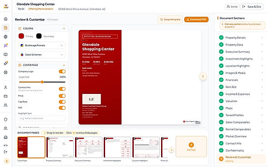Expand Images & Media section chevron
268x167 pixels.
click(x=262, y=73)
